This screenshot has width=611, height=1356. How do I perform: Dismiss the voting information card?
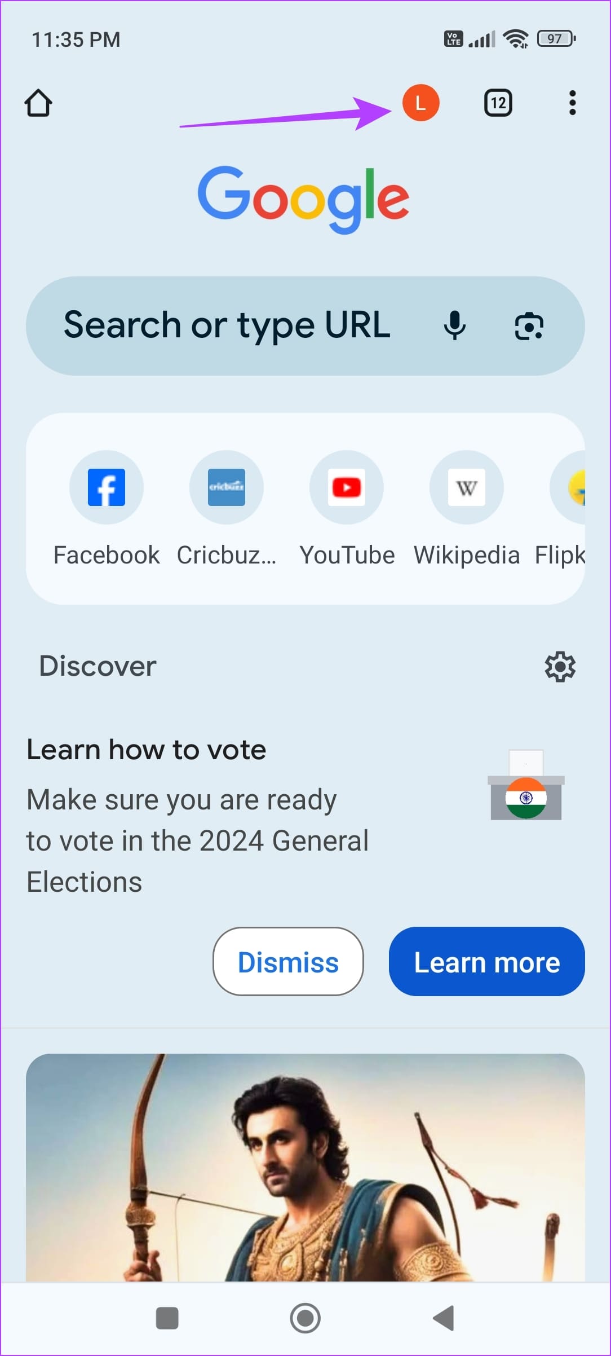tap(288, 962)
